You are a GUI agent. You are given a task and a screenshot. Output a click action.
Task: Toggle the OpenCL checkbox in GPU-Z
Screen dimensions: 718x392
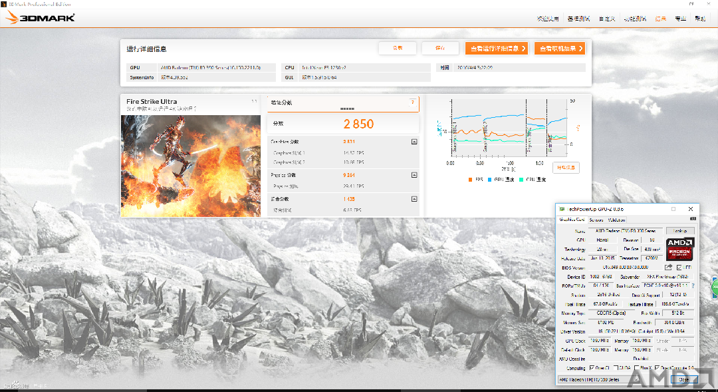tap(592, 367)
